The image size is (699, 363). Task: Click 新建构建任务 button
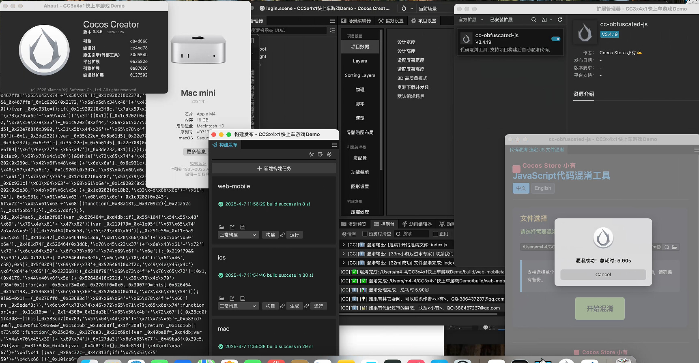click(x=274, y=169)
